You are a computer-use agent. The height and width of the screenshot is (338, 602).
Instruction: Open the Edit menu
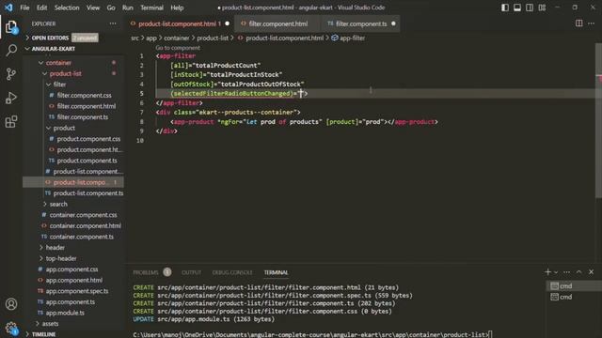41,8
